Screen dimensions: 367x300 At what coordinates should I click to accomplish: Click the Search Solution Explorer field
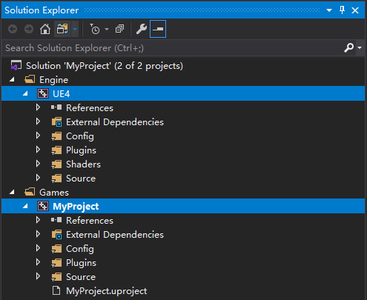coord(173,48)
